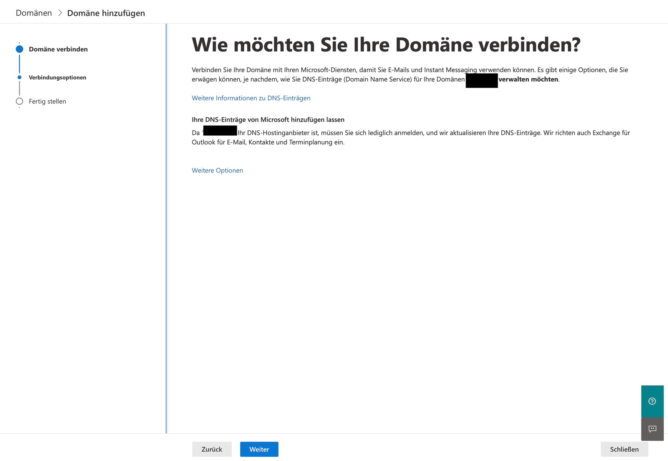668x461 pixels.
Task: Open the teal help question mark icon
Action: (652, 401)
